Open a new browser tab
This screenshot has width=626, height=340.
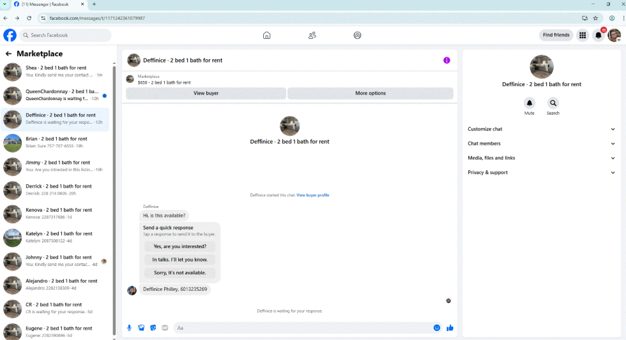coord(95,4)
